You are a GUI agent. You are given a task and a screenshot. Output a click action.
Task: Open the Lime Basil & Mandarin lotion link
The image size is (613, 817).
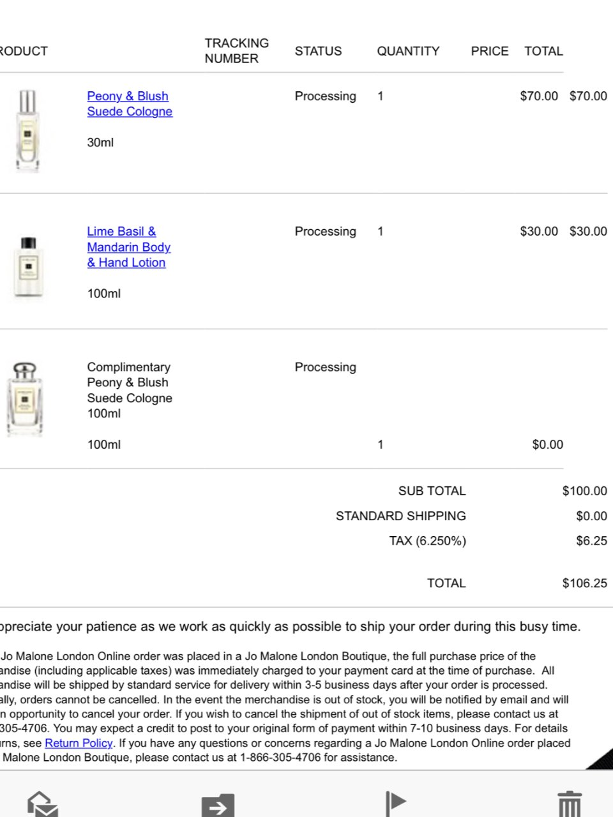(x=128, y=247)
